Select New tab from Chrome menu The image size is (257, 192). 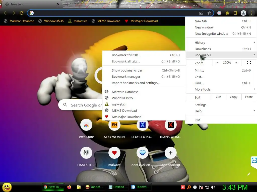click(x=221, y=21)
